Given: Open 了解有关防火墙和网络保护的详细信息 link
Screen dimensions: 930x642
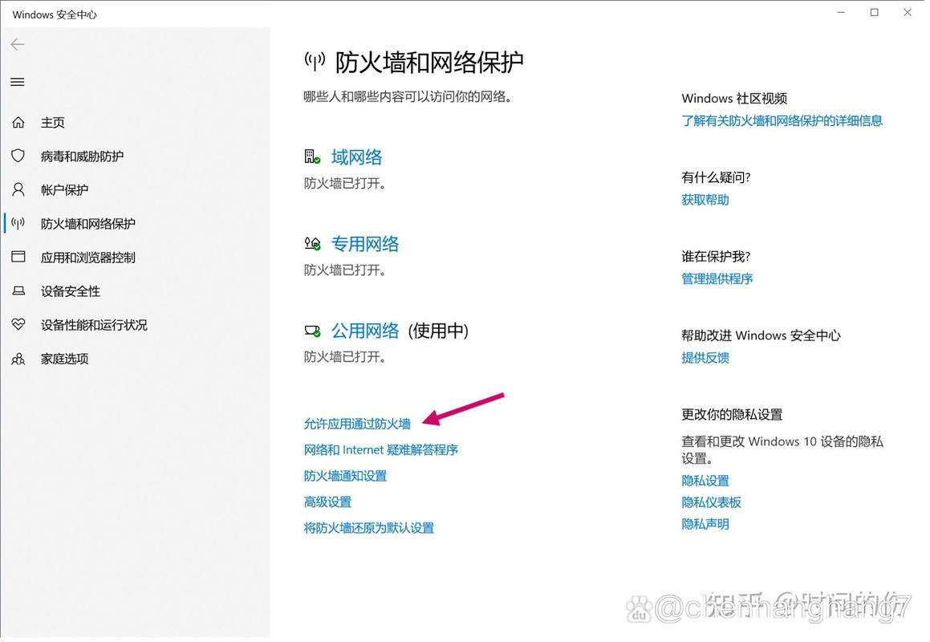Looking at the screenshot, I should pos(782,121).
